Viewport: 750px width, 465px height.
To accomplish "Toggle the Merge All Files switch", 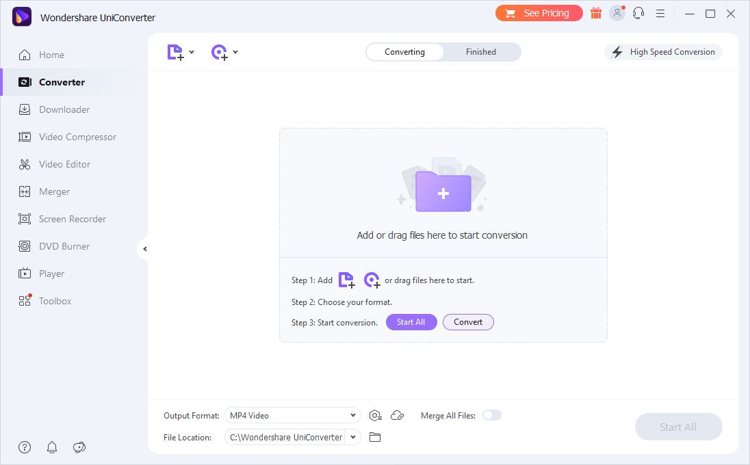I will point(492,415).
